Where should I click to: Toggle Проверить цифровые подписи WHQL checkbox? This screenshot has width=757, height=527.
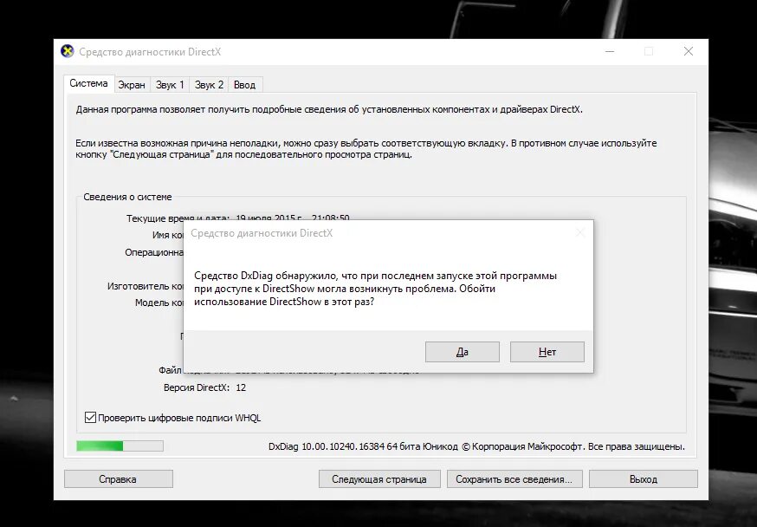90,417
